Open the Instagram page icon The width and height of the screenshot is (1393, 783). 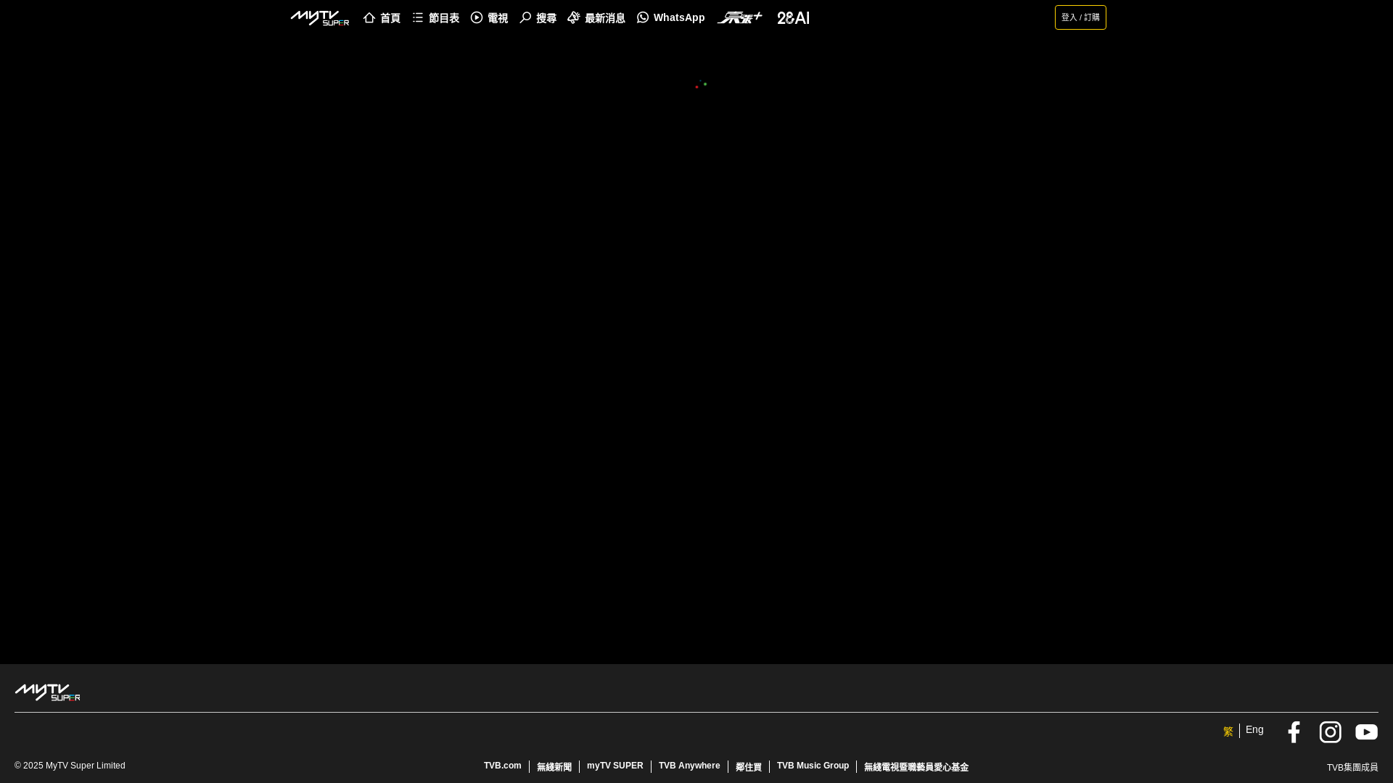point(1330,732)
